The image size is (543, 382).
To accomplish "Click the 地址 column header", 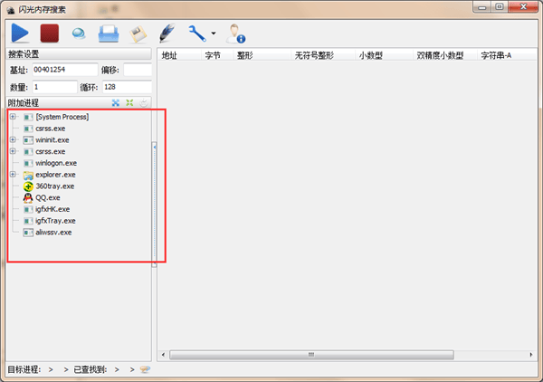I will (x=169, y=55).
